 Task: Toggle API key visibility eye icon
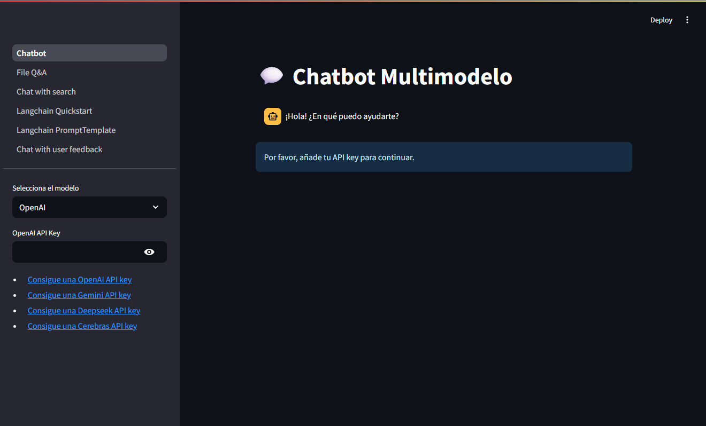coord(149,252)
